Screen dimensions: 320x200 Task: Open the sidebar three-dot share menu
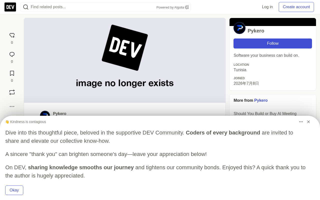(x=12, y=106)
